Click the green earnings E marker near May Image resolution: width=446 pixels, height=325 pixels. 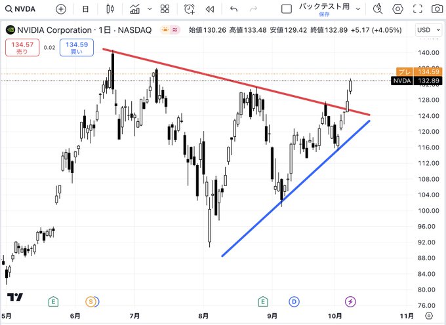click(x=53, y=301)
